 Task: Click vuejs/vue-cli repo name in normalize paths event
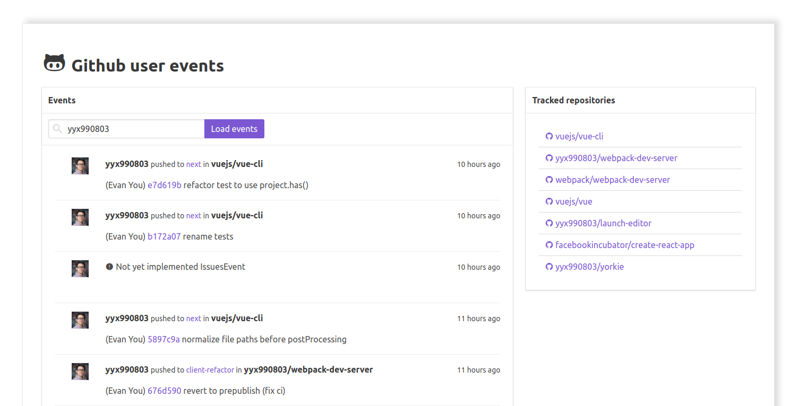[x=237, y=318]
